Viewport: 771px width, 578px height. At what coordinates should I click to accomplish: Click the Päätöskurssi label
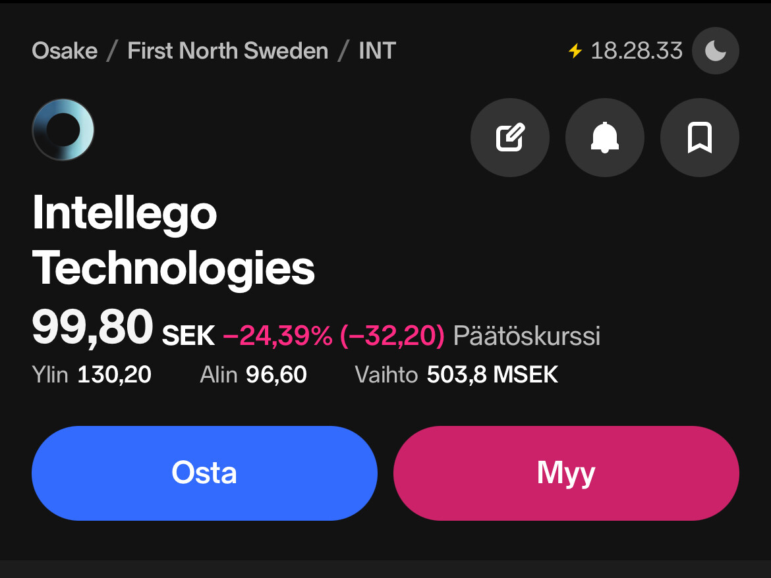tap(527, 336)
